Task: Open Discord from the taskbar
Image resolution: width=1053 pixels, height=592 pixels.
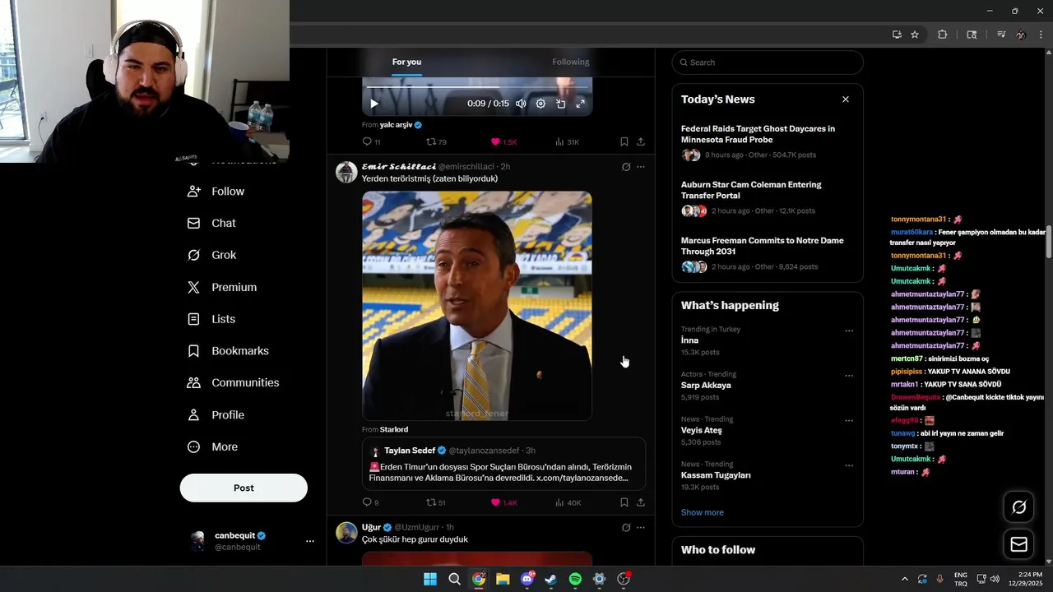Action: point(527,579)
